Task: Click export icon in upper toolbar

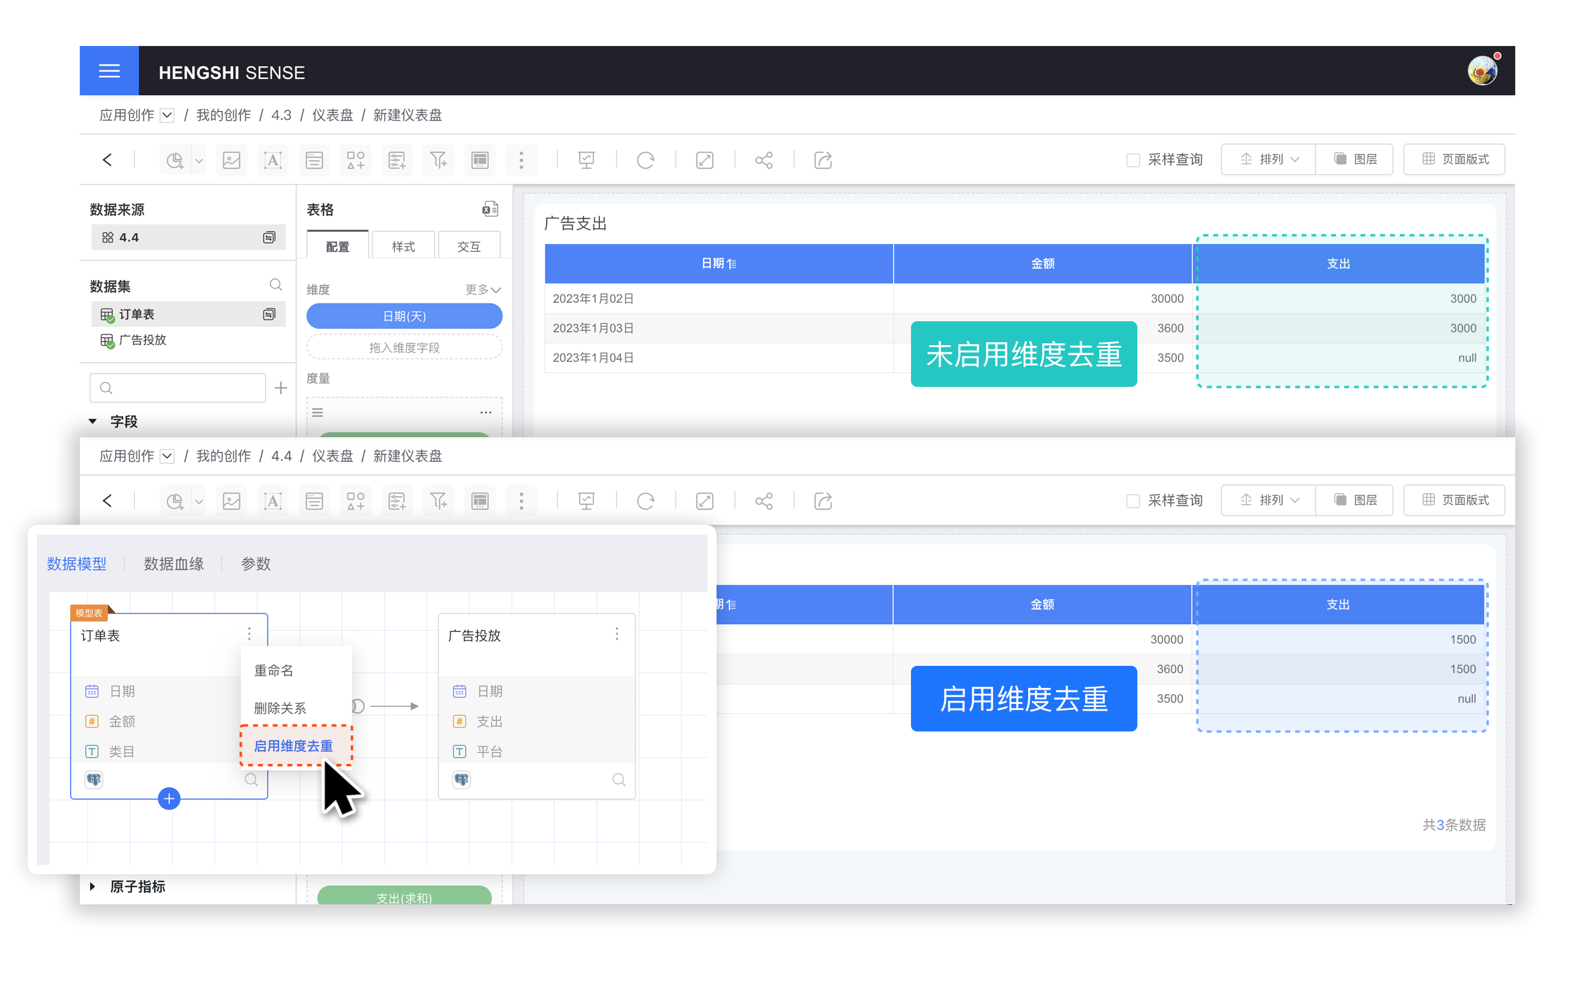Action: 823,159
